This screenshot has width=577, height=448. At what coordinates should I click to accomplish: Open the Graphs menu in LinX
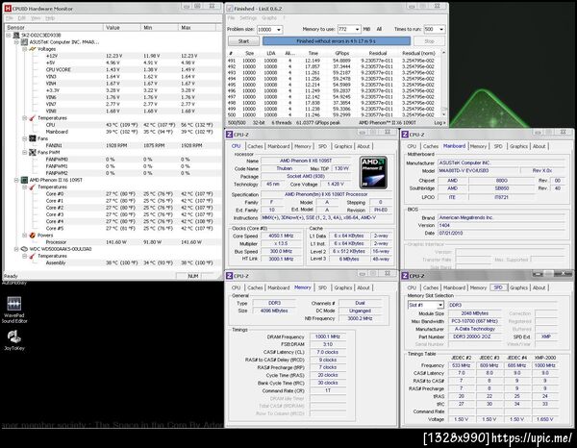tap(269, 17)
